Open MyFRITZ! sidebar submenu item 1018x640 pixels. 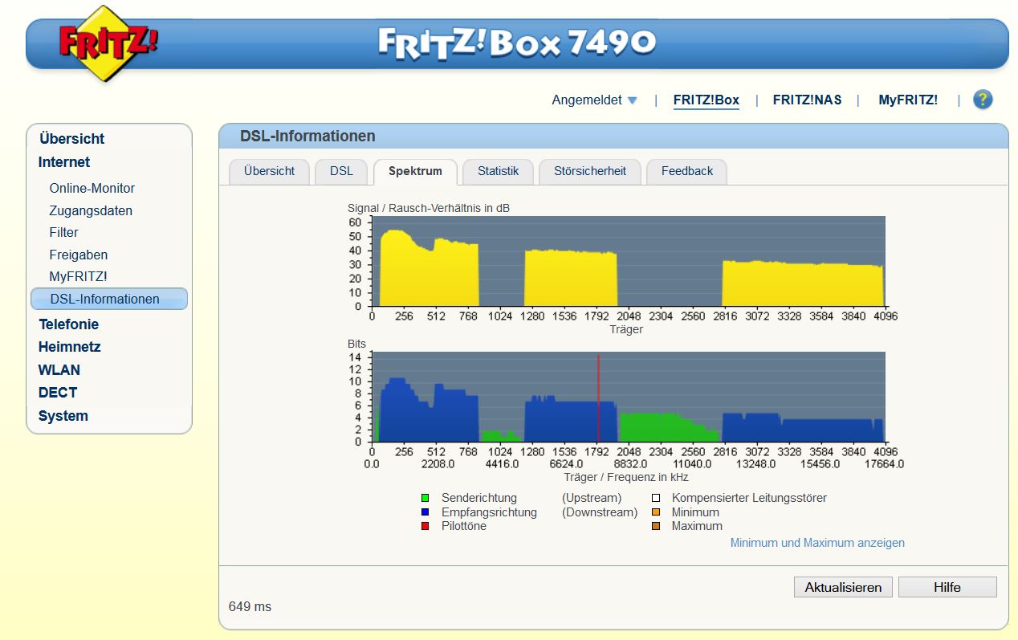click(x=78, y=276)
